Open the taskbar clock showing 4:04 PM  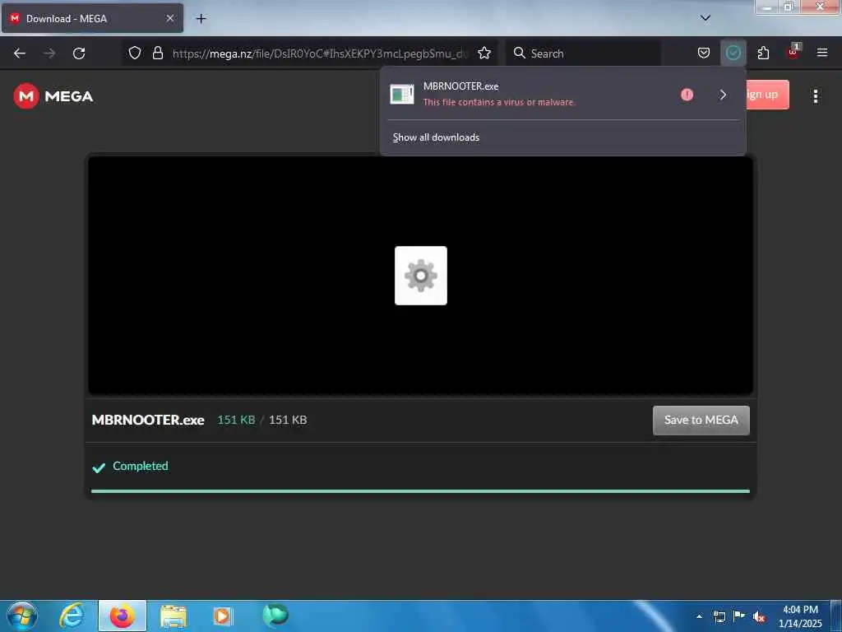[800, 616]
